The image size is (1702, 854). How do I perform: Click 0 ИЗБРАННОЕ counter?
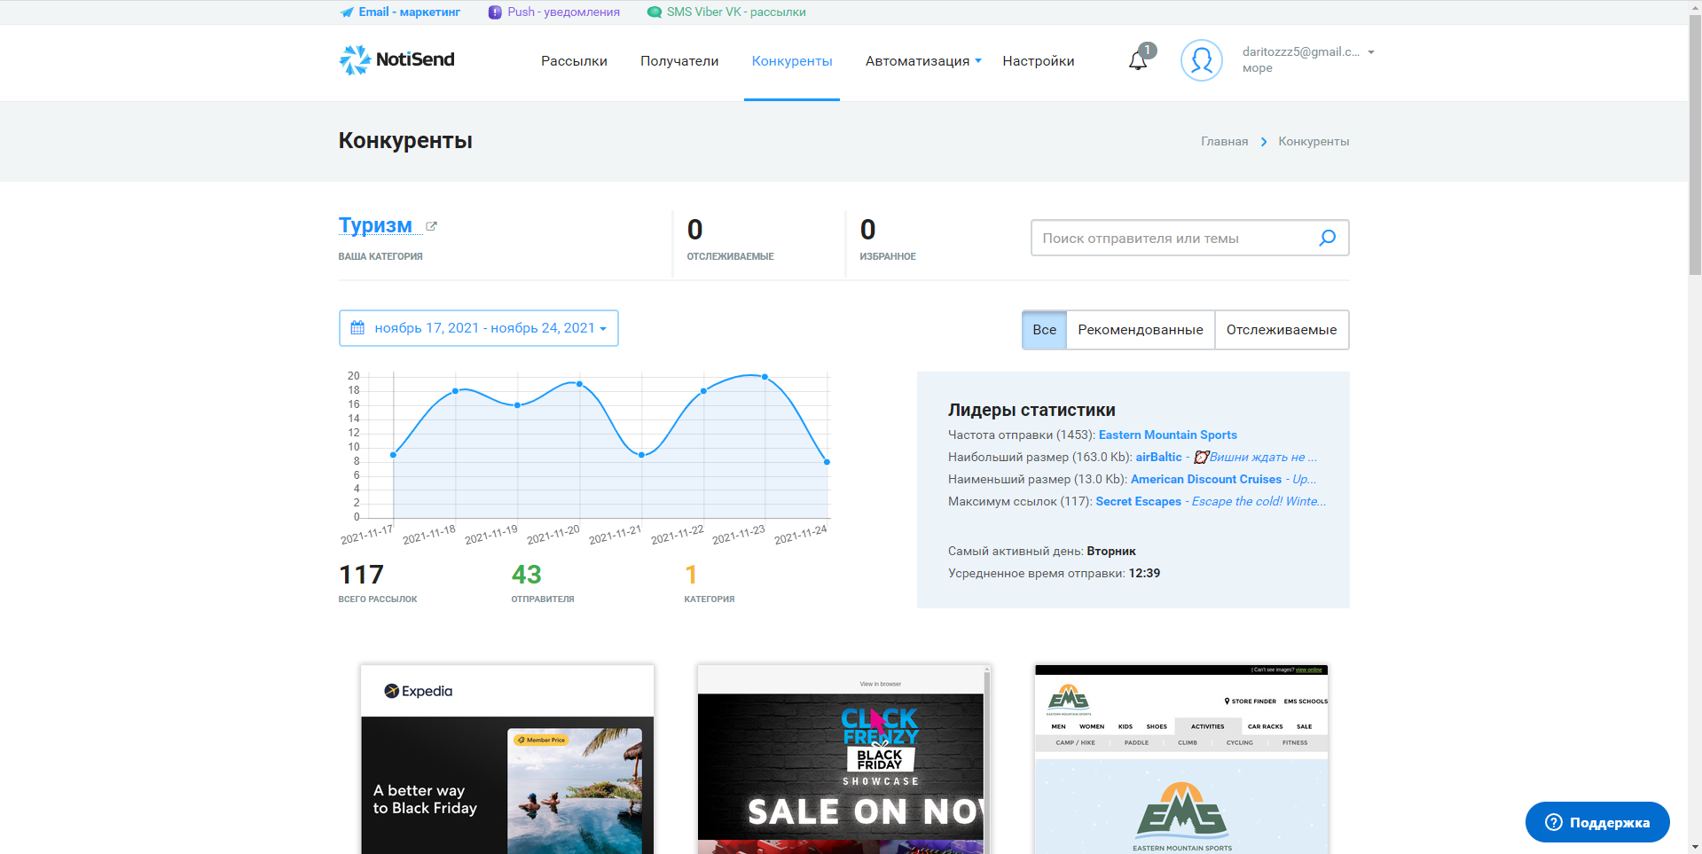tap(888, 239)
